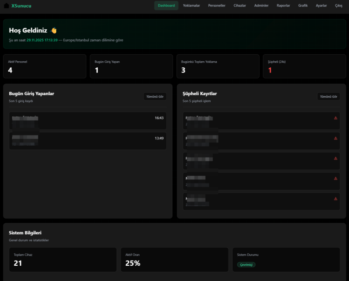This screenshot has height=281, width=349.
Task: Click the Şüpheli (24s) card
Action: tap(305, 66)
